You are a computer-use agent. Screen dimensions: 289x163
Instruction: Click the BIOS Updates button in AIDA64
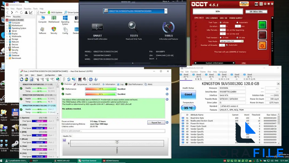(55, 13)
